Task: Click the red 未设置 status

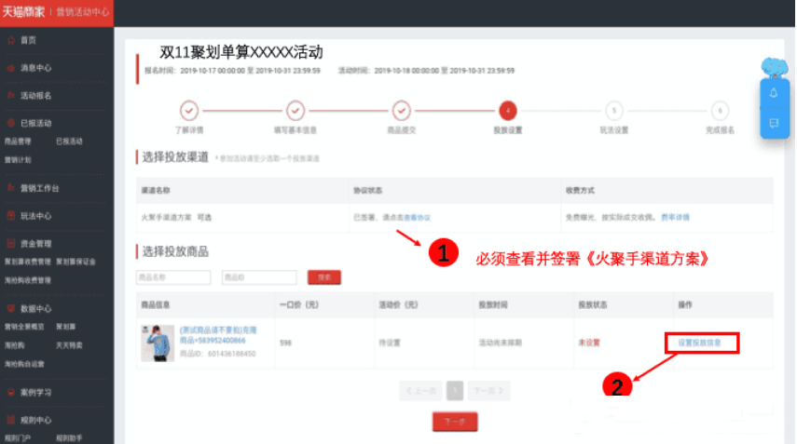Action: 589,343
